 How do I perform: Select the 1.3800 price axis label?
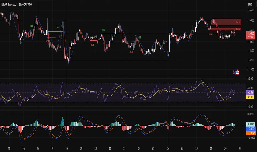(251, 70)
